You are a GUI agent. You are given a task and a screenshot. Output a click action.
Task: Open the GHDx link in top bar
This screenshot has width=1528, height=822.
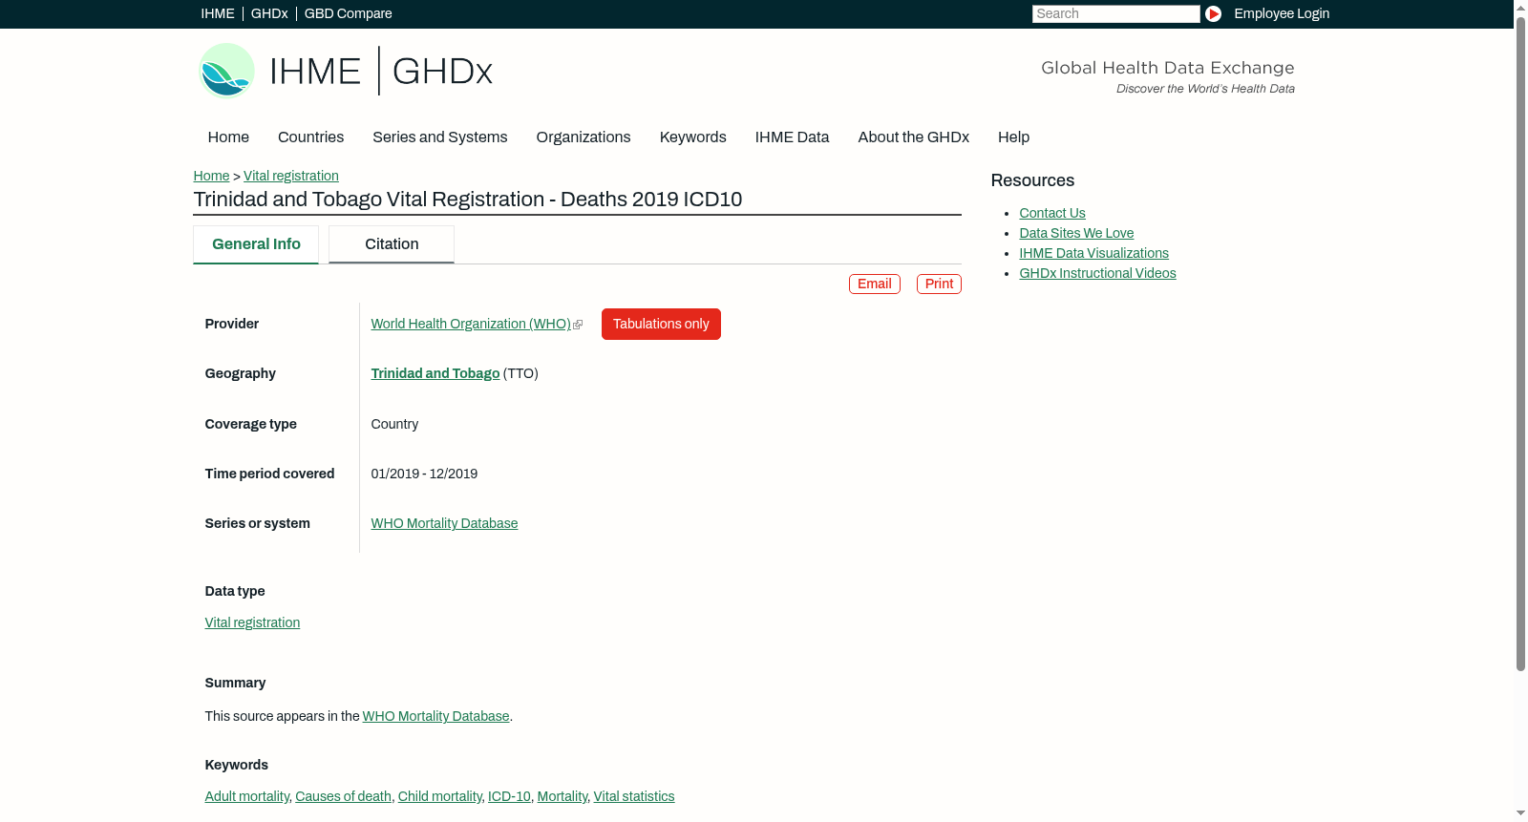click(x=269, y=13)
